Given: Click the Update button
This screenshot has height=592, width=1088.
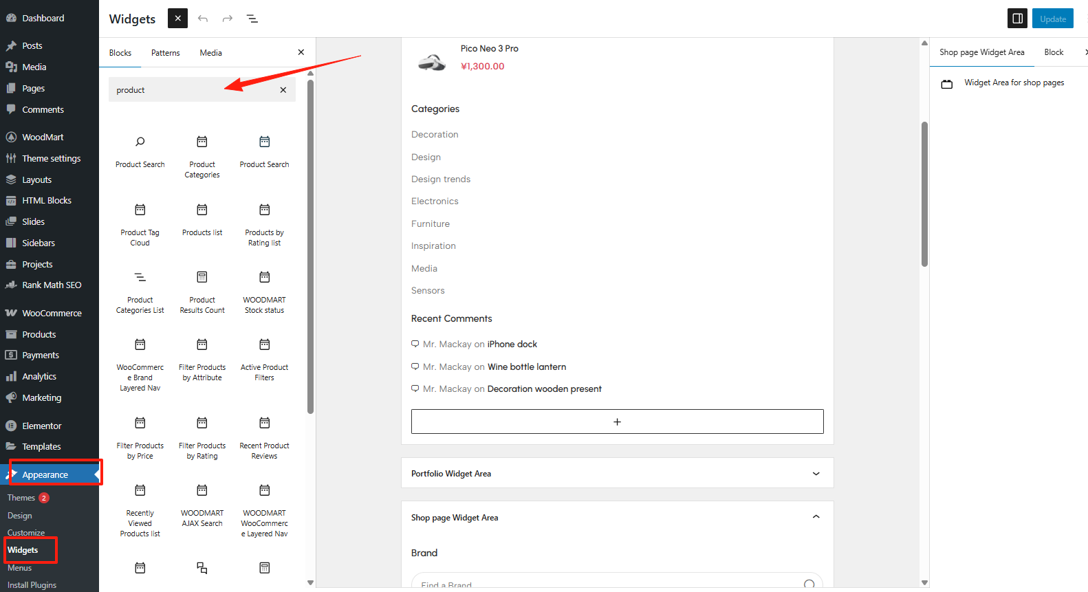Looking at the screenshot, I should click(1052, 19).
